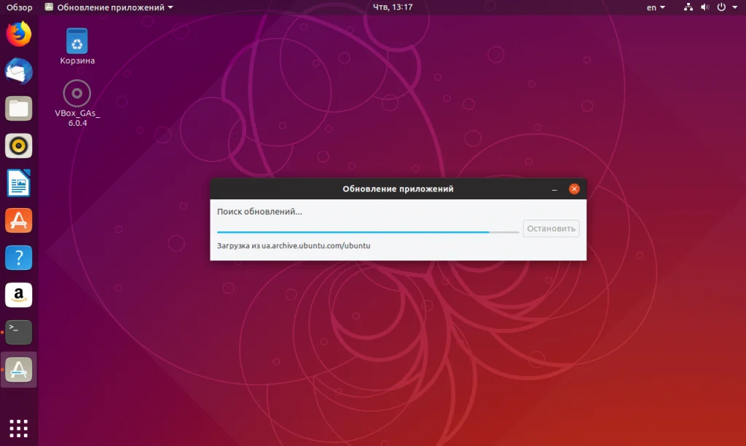Open Firefox from the dock
Viewport: 746px width, 446px height.
18,34
